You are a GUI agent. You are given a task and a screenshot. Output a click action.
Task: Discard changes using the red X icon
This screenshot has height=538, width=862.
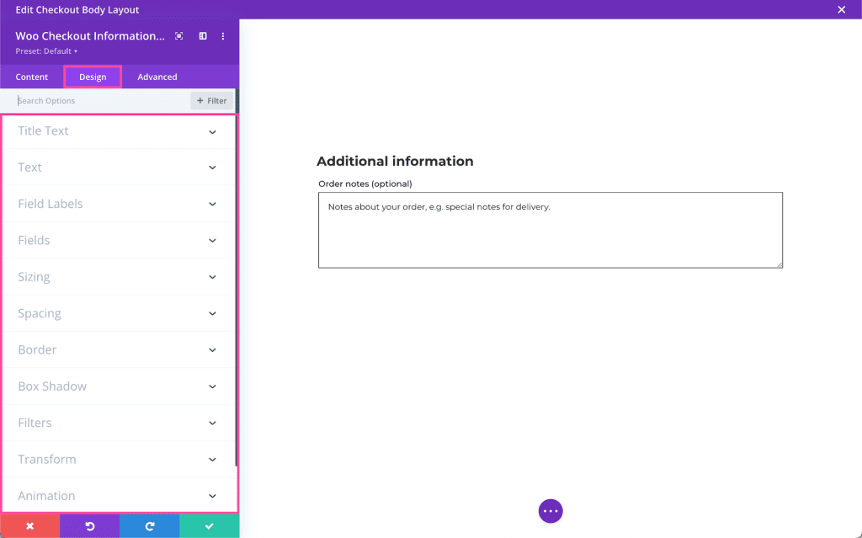pyautogui.click(x=29, y=525)
